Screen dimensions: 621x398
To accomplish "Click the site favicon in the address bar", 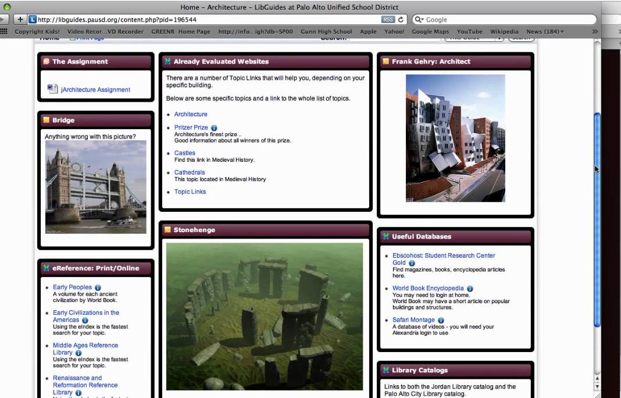I will (x=33, y=19).
